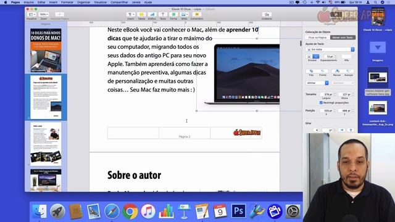Select the highlighted second Encaixe option
The image size is (395, 222).
[x=315, y=57]
